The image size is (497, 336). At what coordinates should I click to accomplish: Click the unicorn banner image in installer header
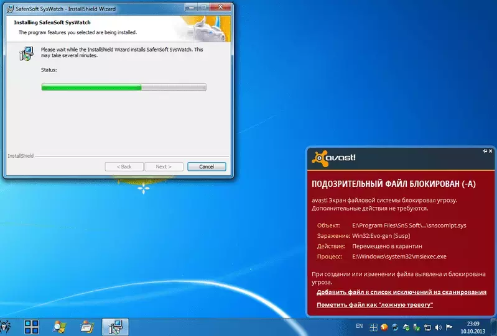click(206, 29)
